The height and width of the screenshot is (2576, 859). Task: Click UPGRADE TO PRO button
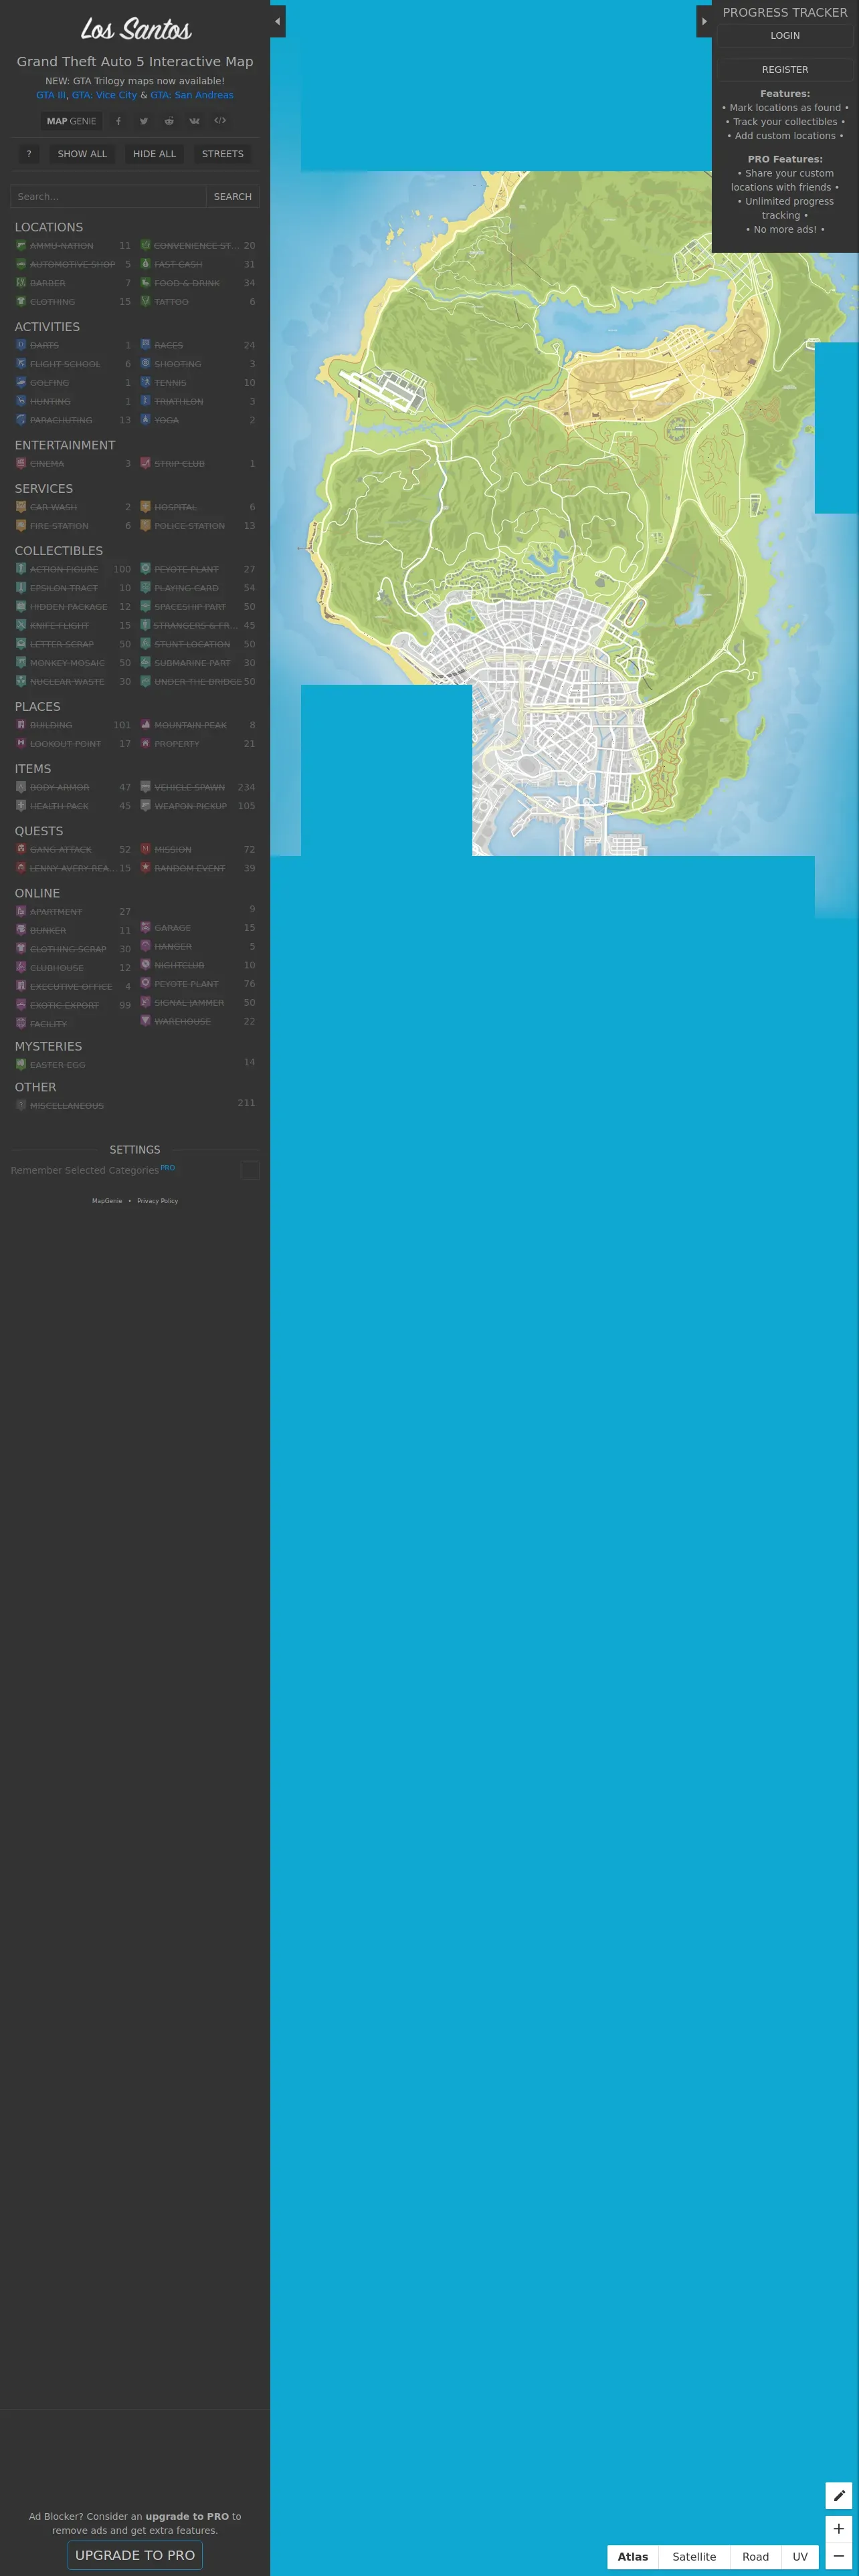135,2554
